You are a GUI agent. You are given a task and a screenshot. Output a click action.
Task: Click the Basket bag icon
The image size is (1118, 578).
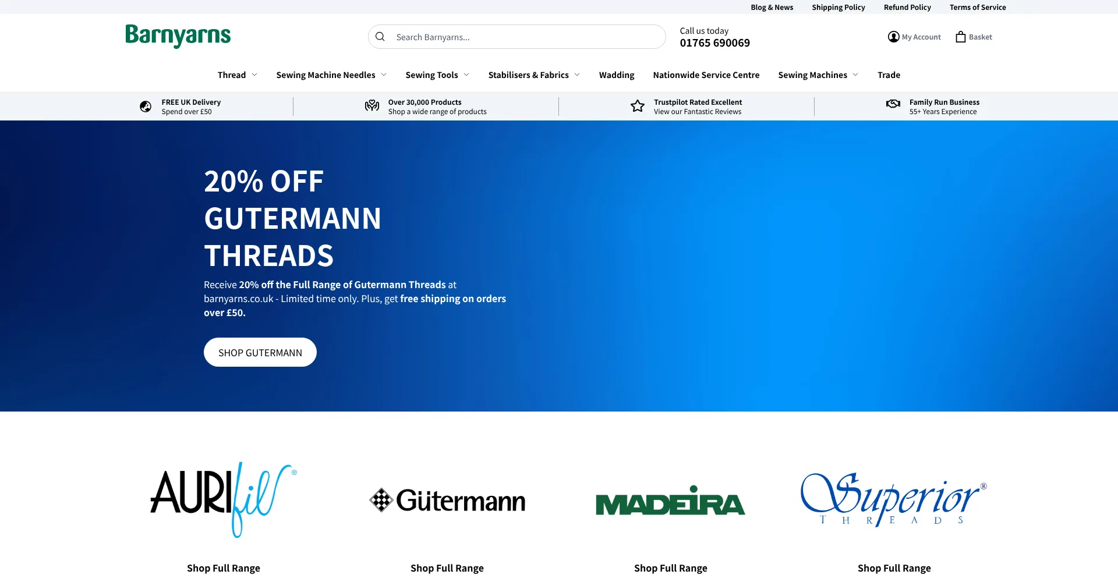[961, 37]
